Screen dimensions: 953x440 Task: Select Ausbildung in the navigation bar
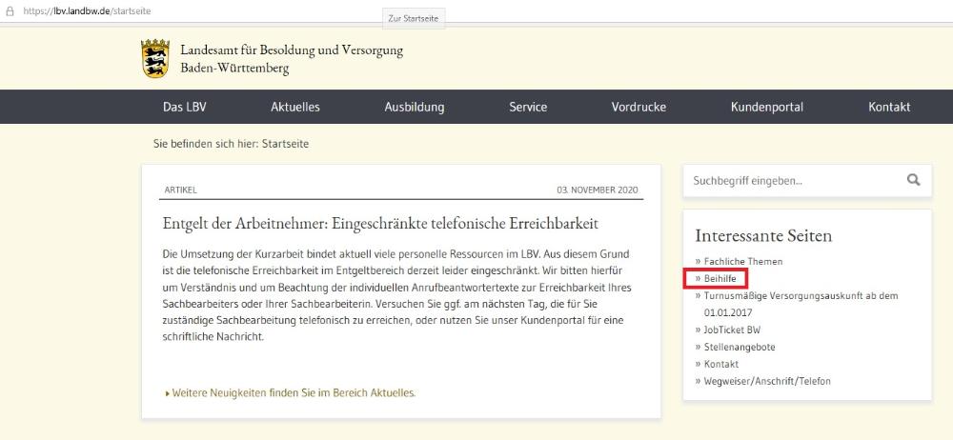[x=415, y=107]
